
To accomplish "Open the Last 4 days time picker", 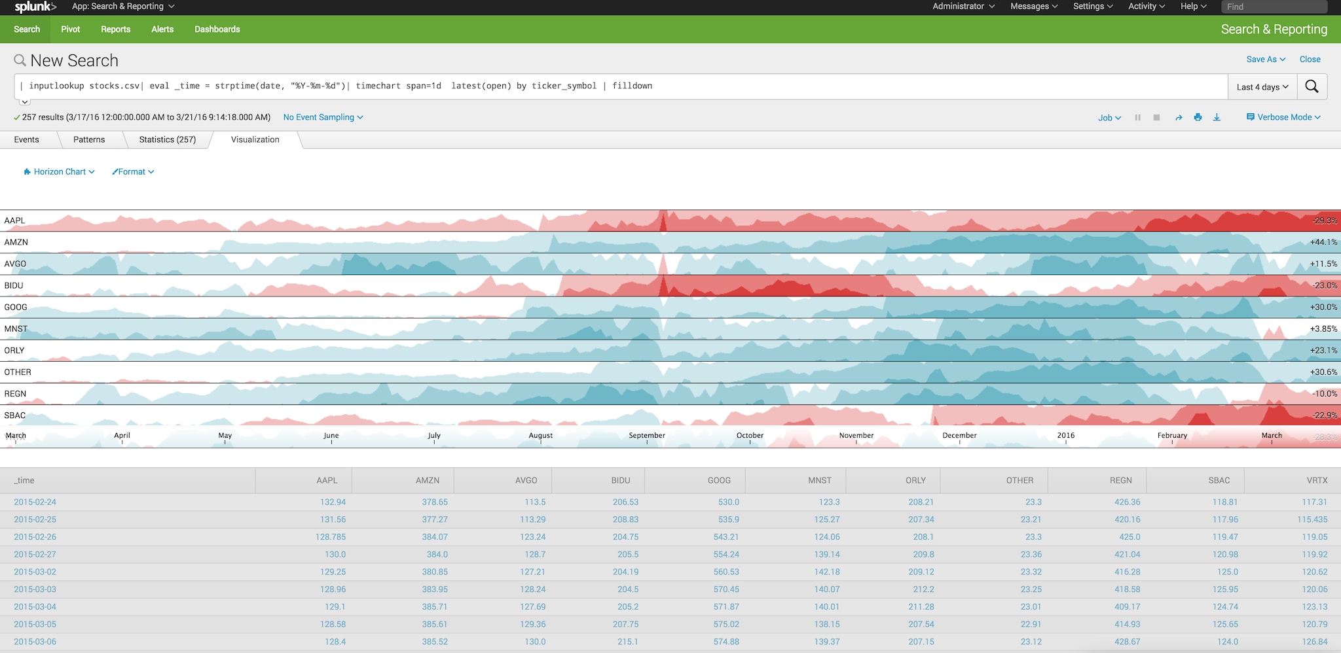I will point(1262,86).
